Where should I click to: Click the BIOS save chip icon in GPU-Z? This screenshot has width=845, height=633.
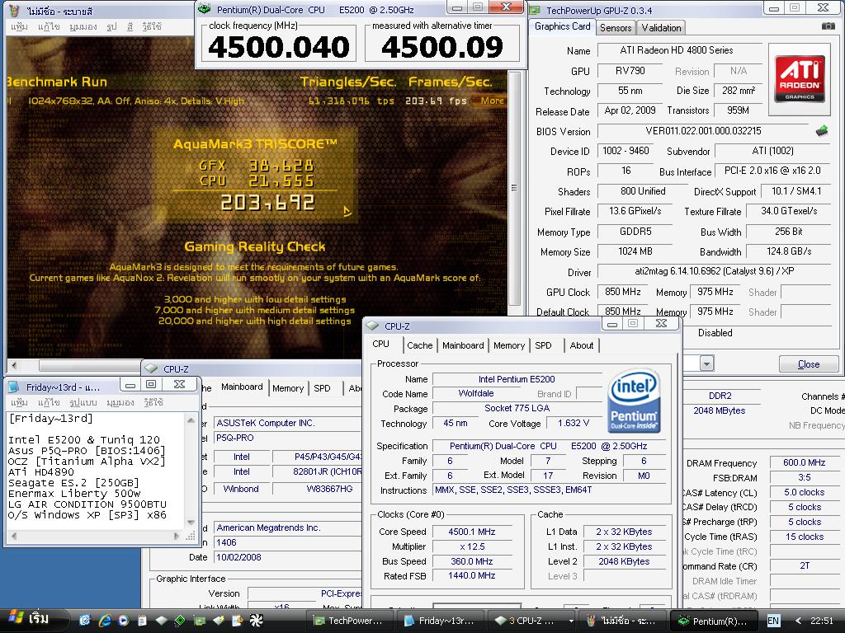pos(822,131)
